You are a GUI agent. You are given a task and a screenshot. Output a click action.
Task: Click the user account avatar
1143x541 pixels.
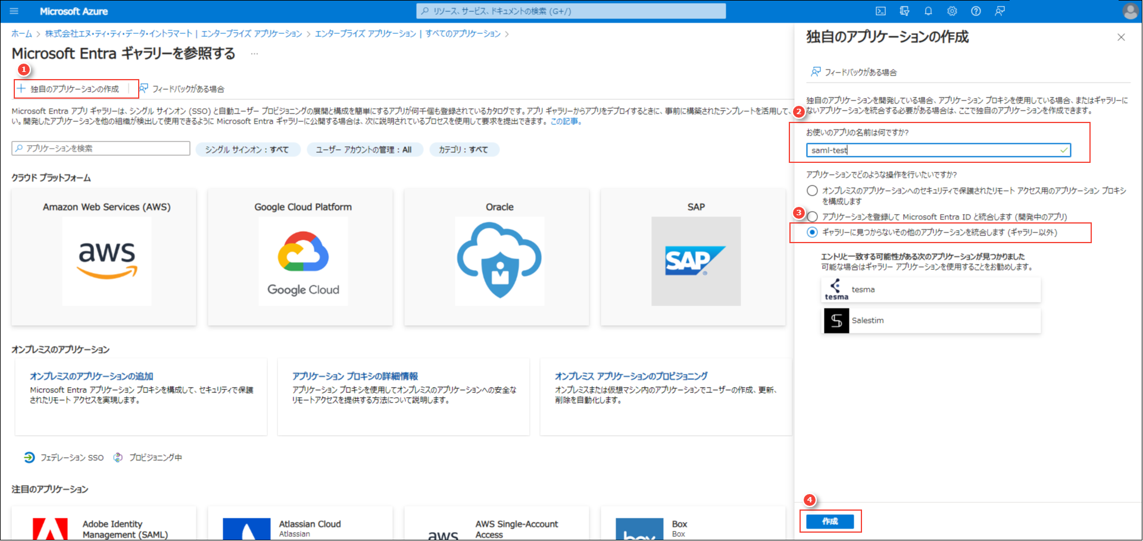click(x=1129, y=11)
